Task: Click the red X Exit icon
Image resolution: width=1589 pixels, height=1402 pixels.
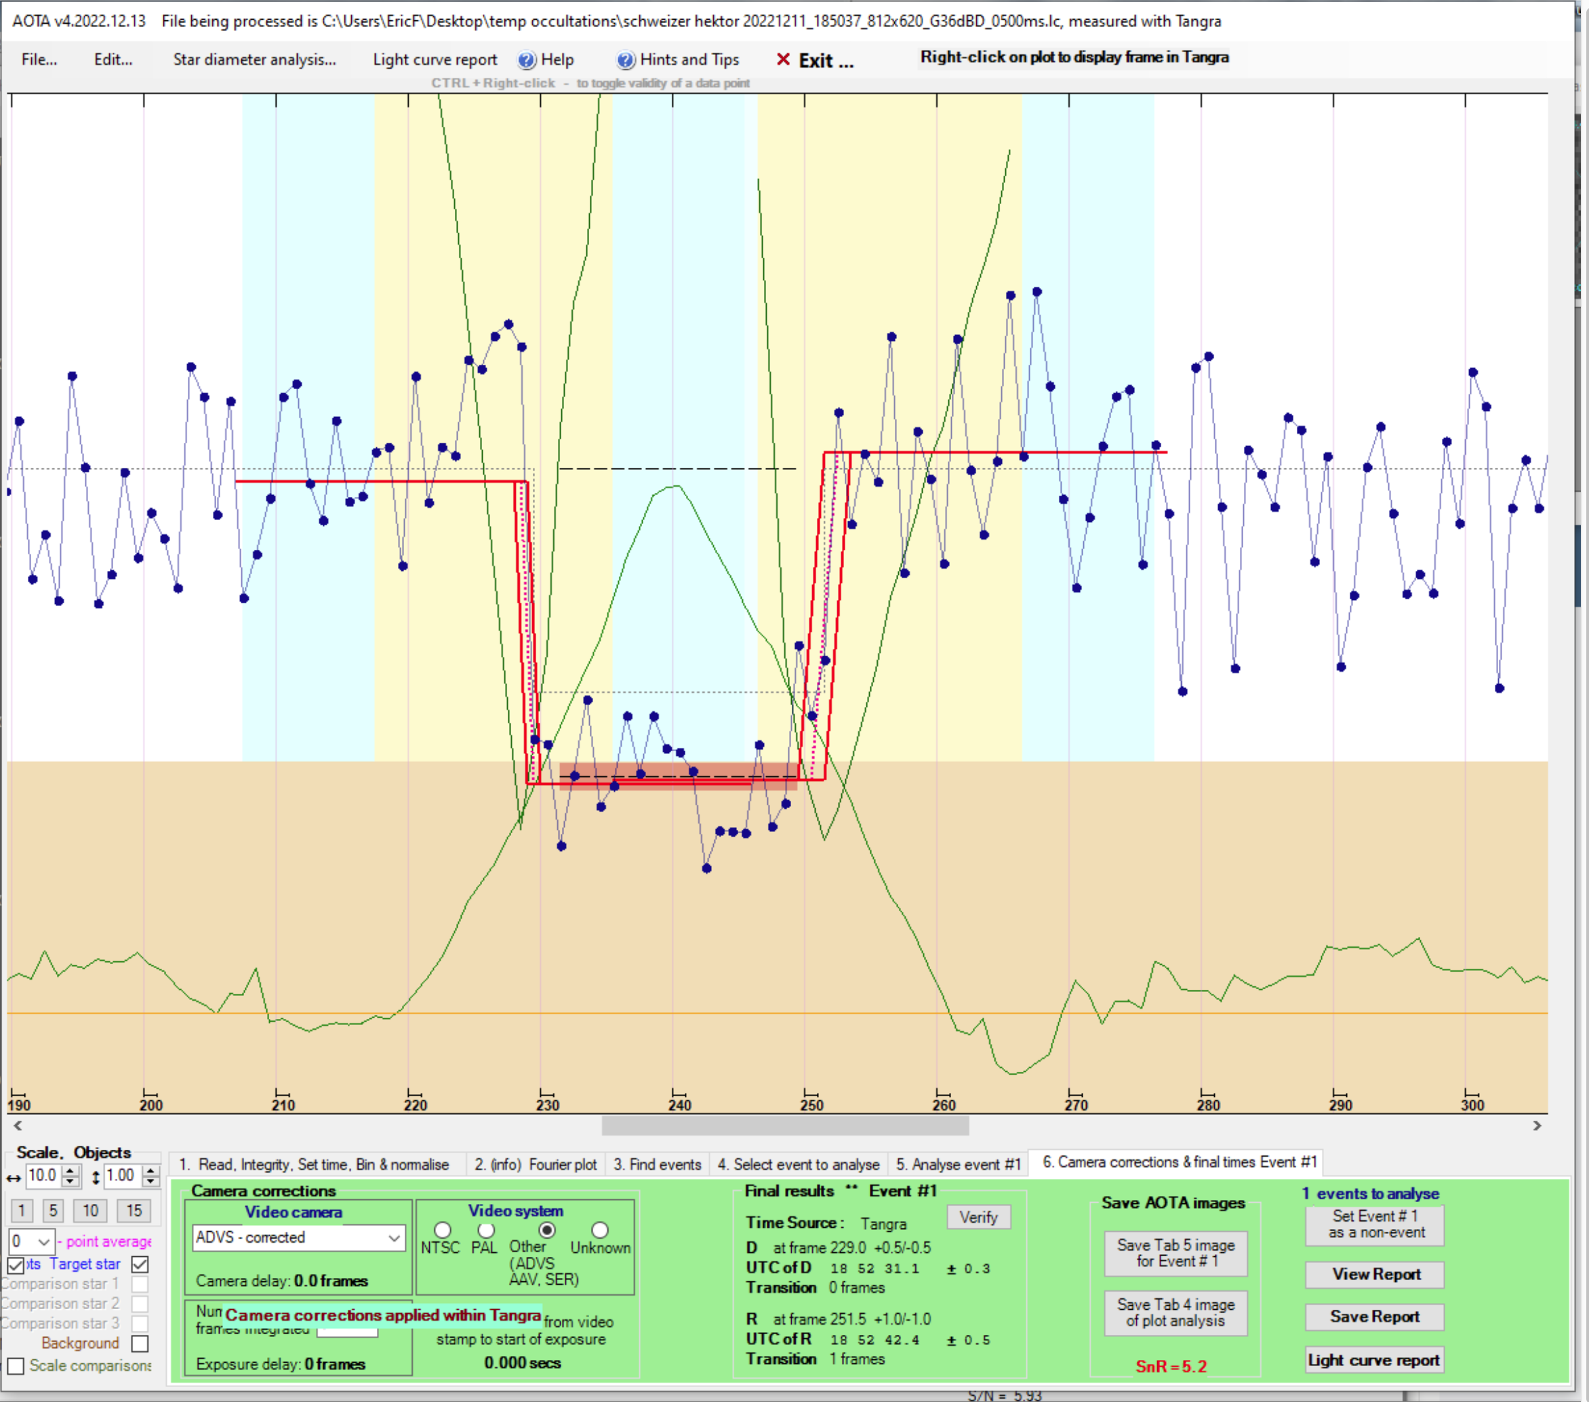Action: (x=783, y=60)
